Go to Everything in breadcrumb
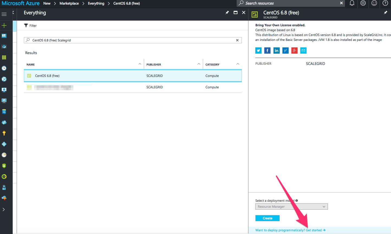The image size is (391, 234). point(96,3)
